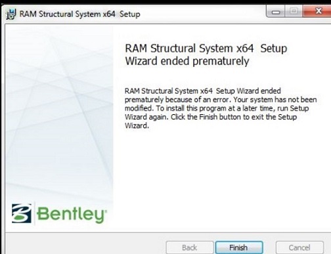Click the disabled maximize button in the title bar

pos(294,11)
